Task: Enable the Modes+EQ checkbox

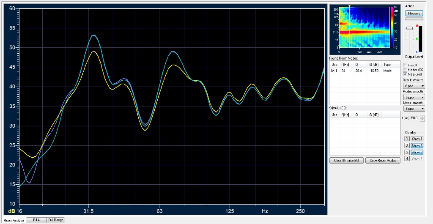Action: click(405, 70)
